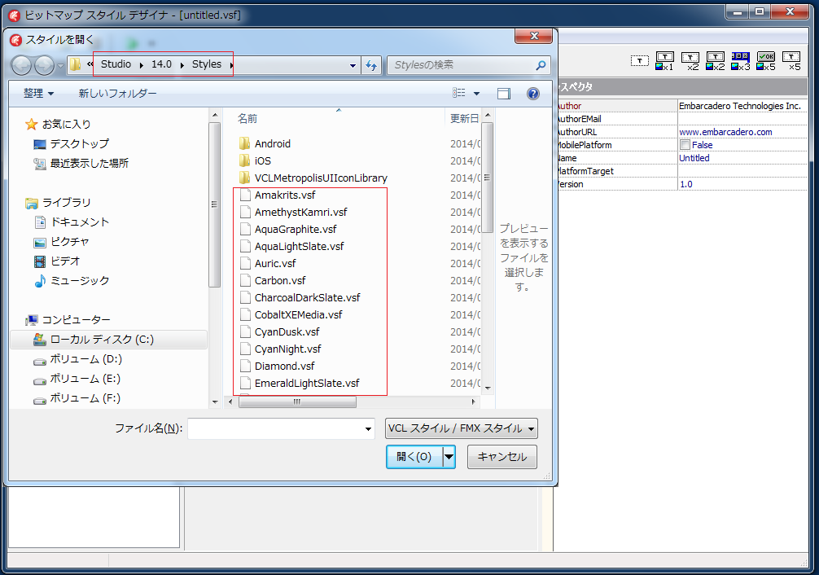819x575 pixels.
Task: Go forward using the dialog's Forward arrow
Action: pyautogui.click(x=45, y=65)
